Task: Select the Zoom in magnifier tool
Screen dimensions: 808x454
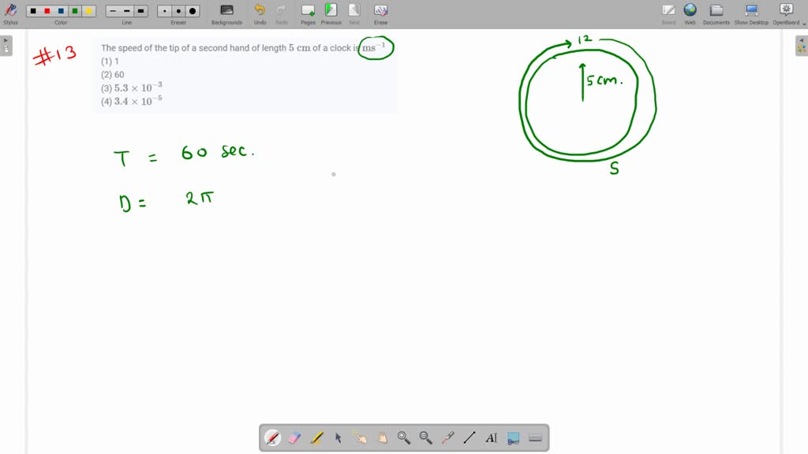Action: coord(404,438)
